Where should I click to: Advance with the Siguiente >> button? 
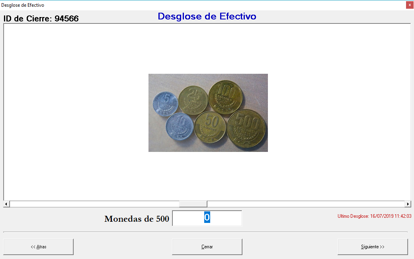tap(373, 247)
